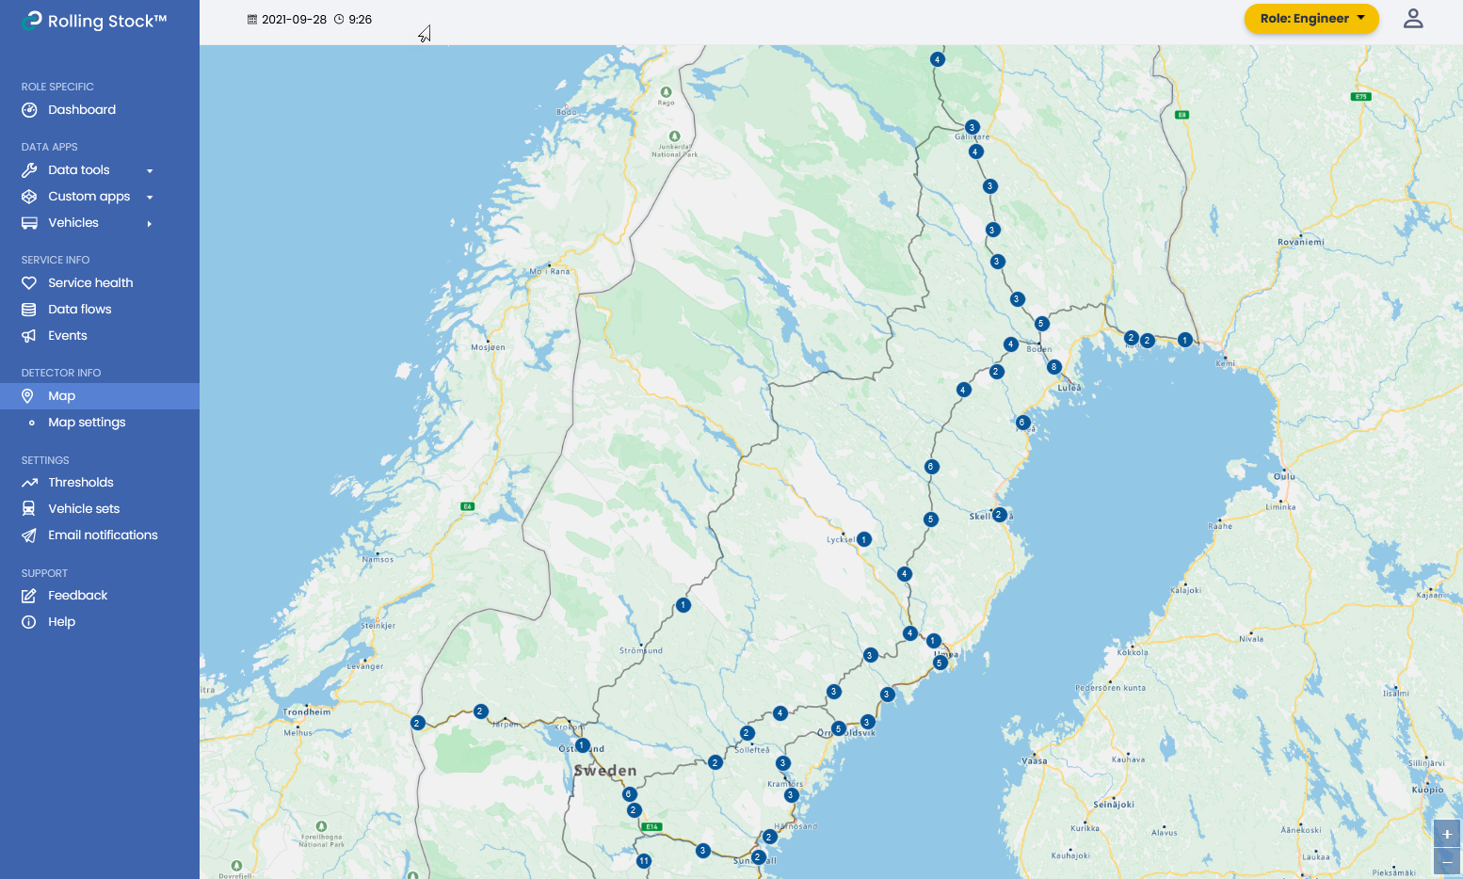Open the Role: Engineer dropdown

[x=1311, y=18]
